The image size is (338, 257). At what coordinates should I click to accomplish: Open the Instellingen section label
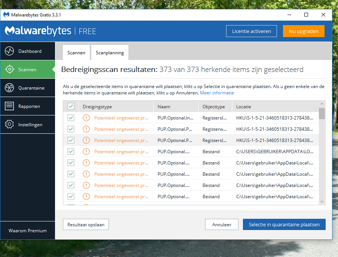point(30,125)
